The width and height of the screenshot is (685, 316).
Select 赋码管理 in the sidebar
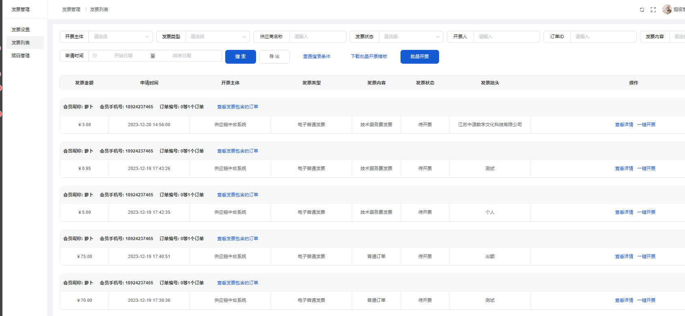click(x=21, y=56)
